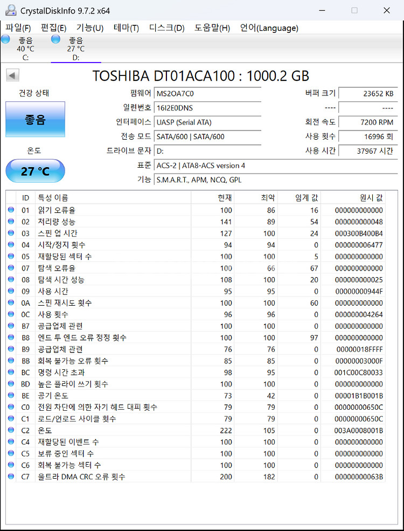
Task: Open the 기능(U) menu
Action: coord(89,28)
